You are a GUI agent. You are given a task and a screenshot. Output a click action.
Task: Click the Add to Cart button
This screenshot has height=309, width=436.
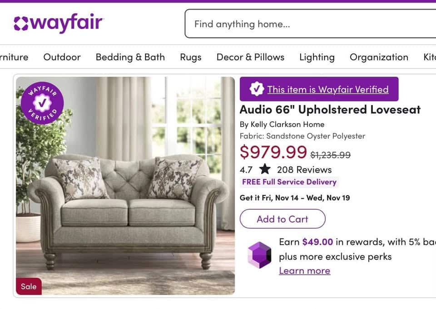282,219
